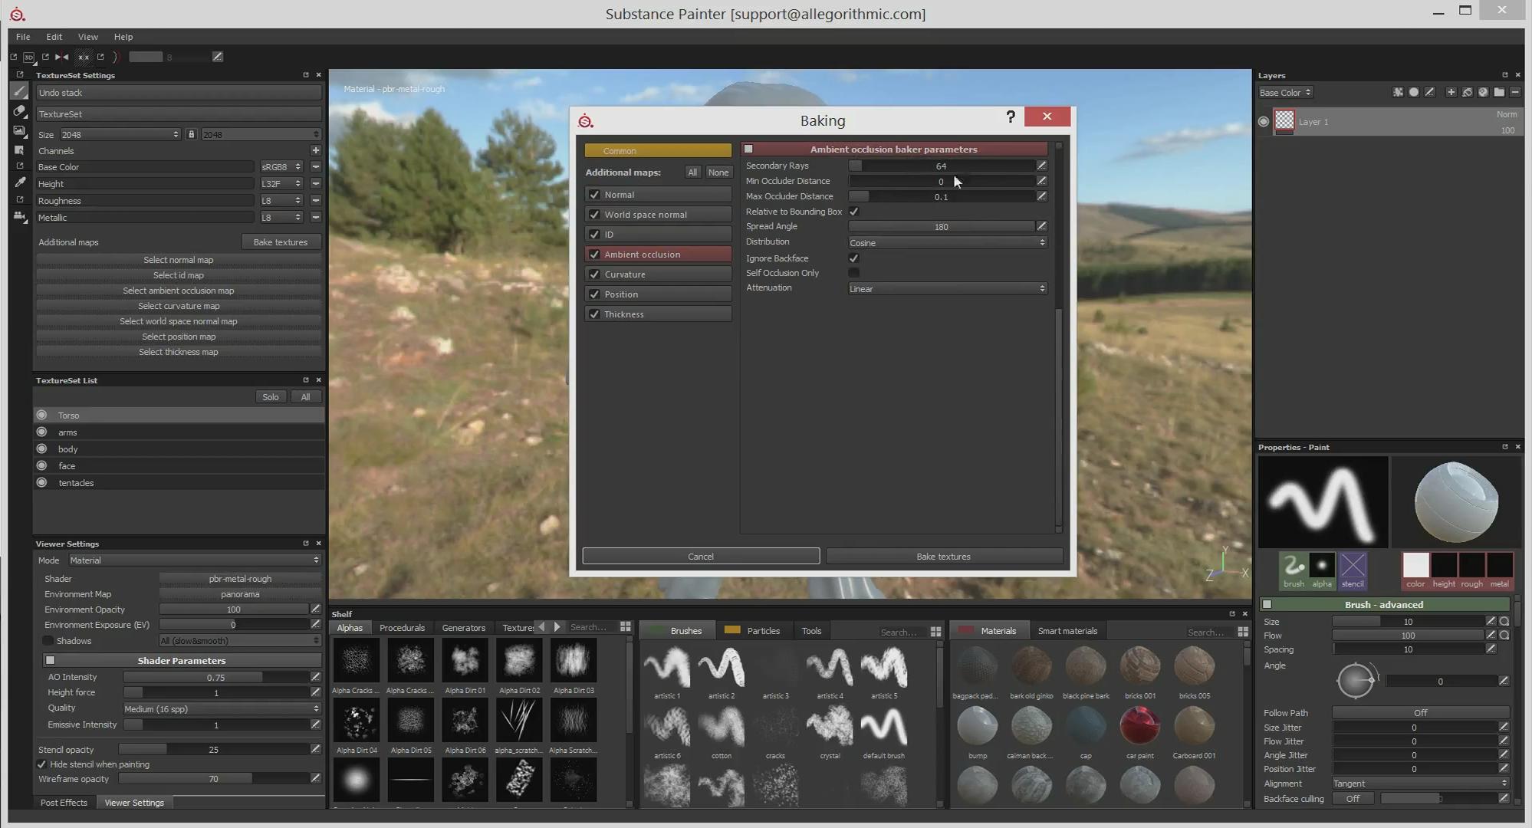The image size is (1532, 828).
Task: Select the eraser tool in left sidebar
Action: 19,111
